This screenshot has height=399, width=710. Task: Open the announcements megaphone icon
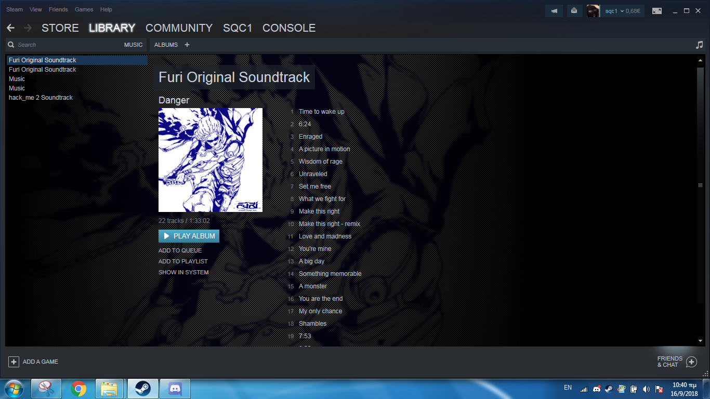point(555,11)
